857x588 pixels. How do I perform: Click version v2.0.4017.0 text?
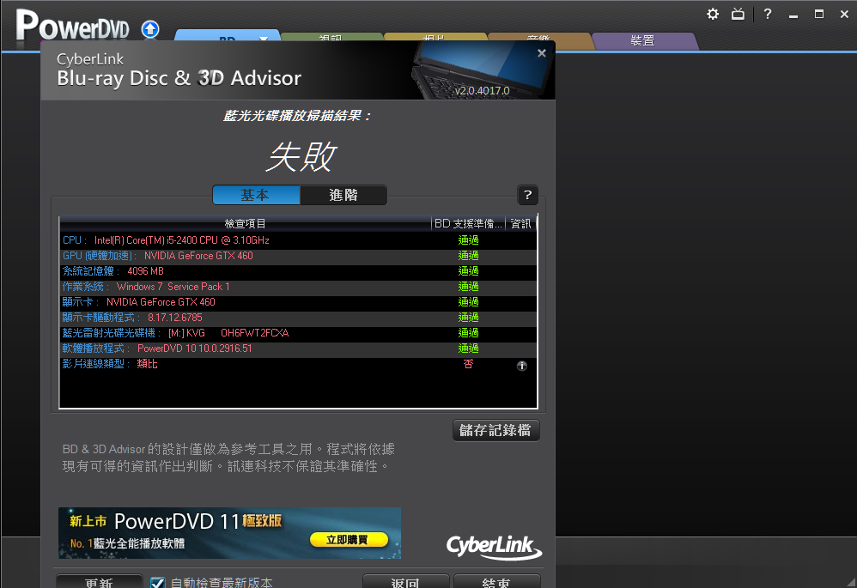(482, 91)
